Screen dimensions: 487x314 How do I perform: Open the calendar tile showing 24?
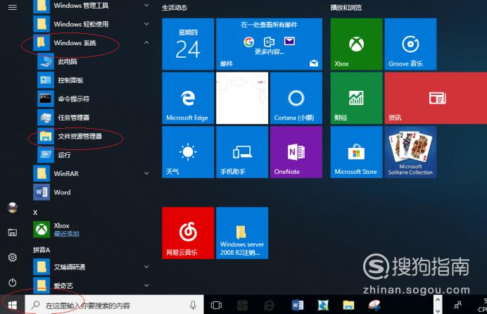188,44
